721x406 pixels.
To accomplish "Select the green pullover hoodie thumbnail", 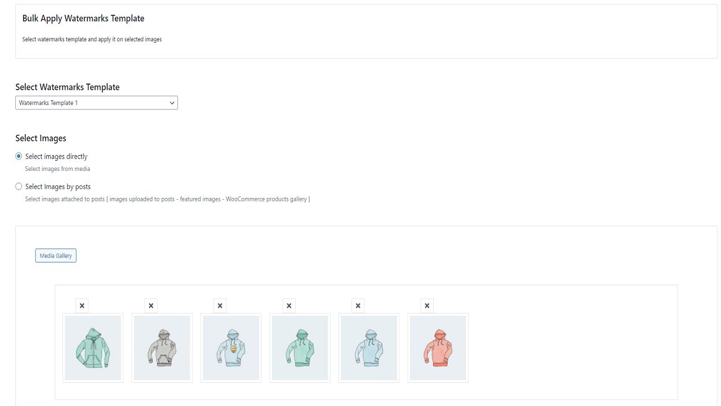I will (300, 348).
